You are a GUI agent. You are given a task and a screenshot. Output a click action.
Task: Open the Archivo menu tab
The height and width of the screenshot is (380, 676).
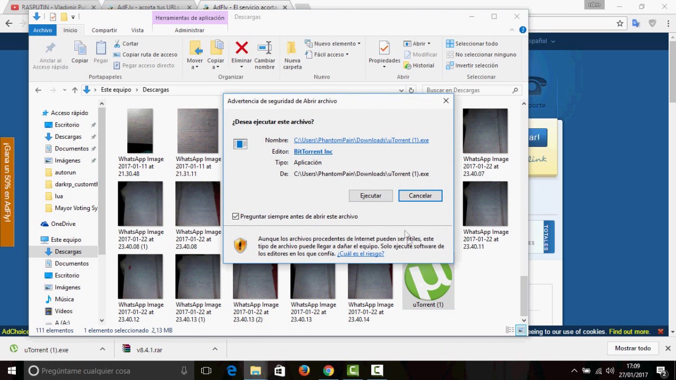click(43, 30)
